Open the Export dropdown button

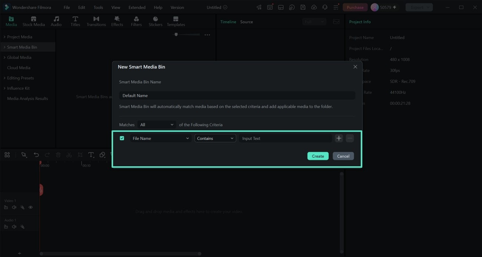coord(419,7)
